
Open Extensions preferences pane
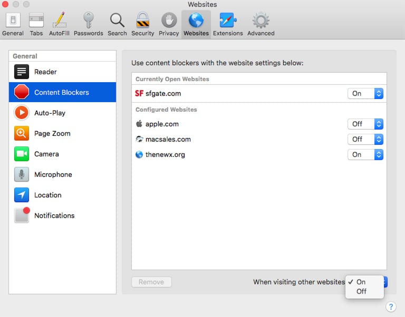point(228,24)
